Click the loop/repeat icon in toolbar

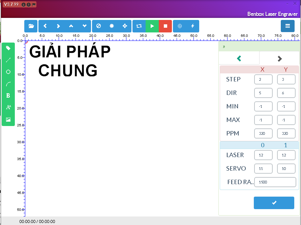coord(139,26)
